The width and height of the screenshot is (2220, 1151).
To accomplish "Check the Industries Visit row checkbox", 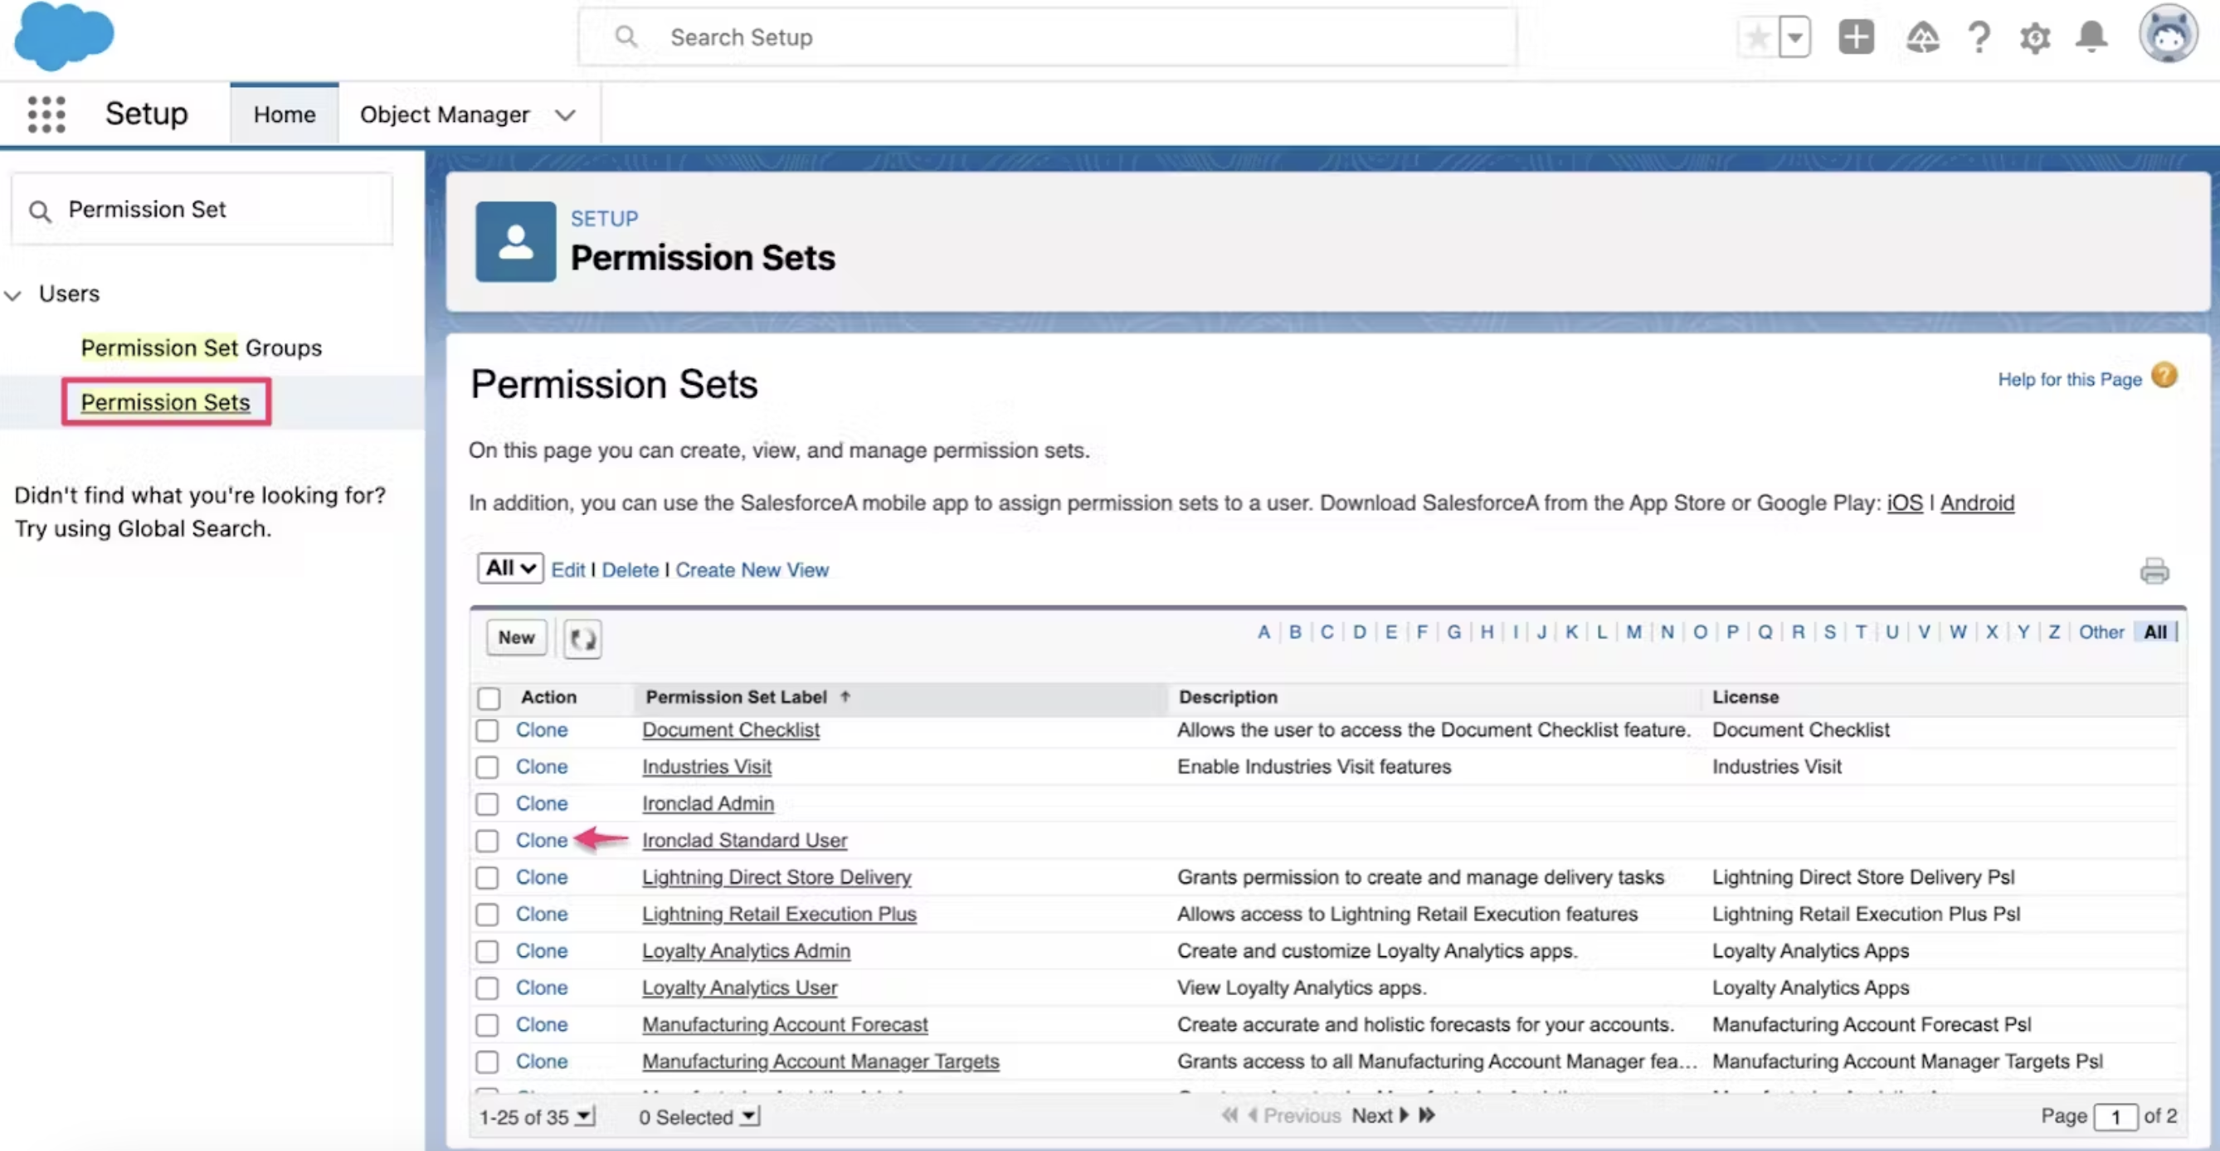I will tap(487, 767).
